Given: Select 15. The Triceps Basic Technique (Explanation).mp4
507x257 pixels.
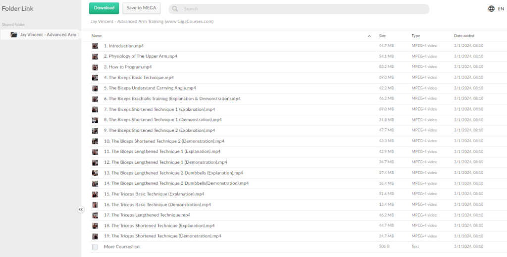Looking at the screenshot, I should click(x=154, y=194).
